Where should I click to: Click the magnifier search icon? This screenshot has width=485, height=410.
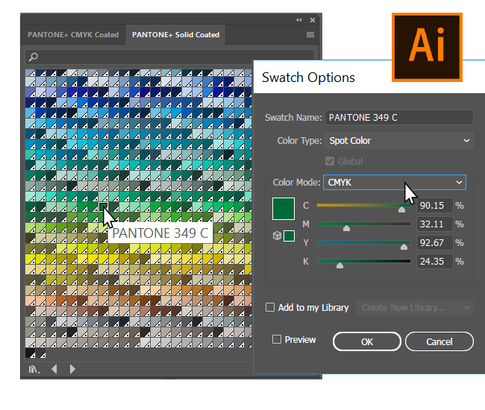point(34,57)
